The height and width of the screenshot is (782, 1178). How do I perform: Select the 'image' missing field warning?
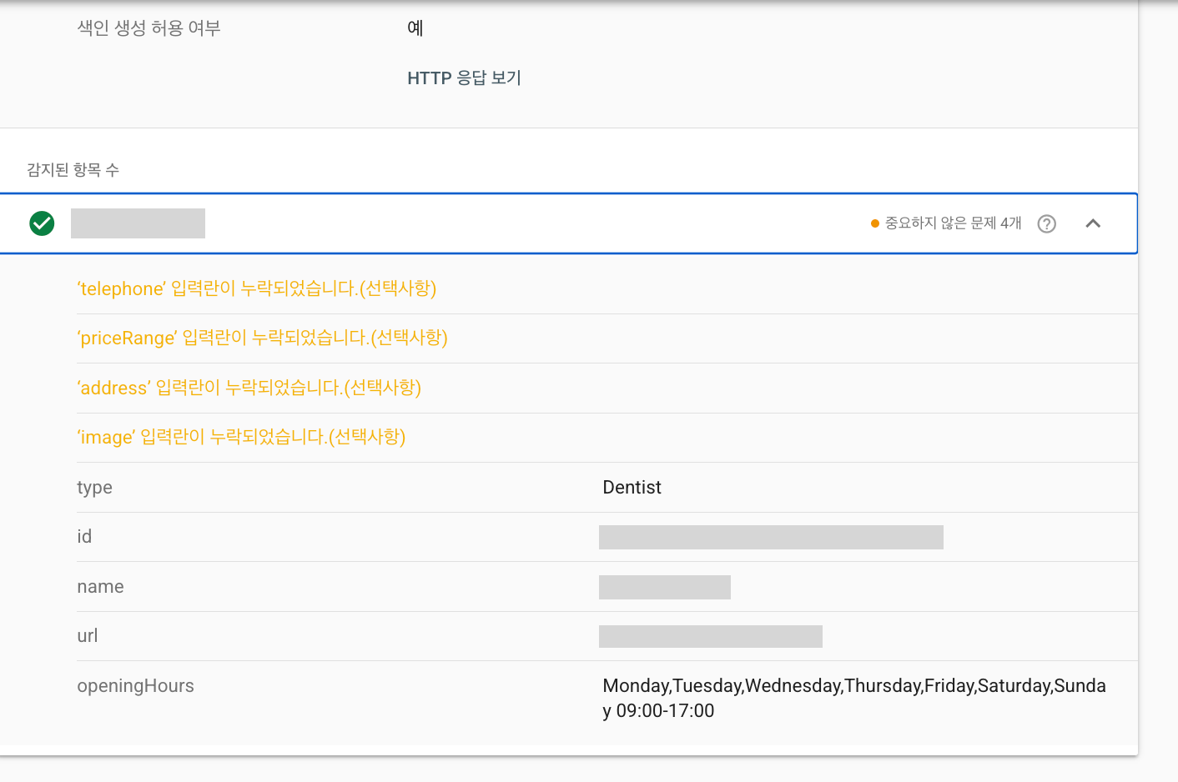[x=241, y=437]
